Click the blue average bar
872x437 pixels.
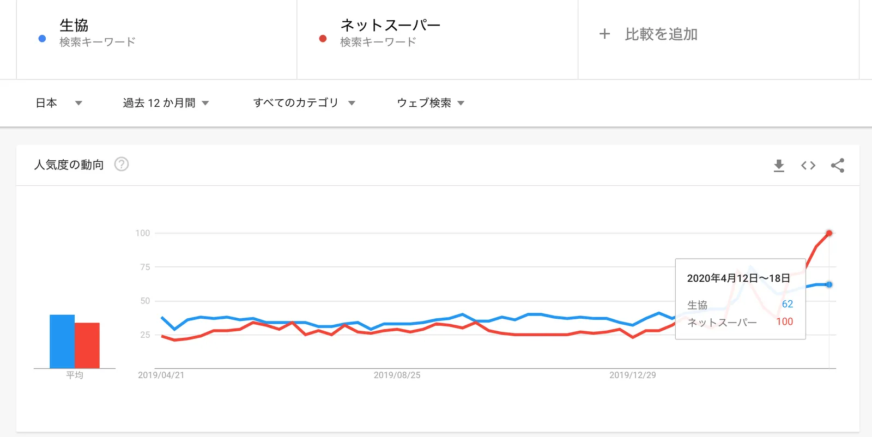(62, 341)
